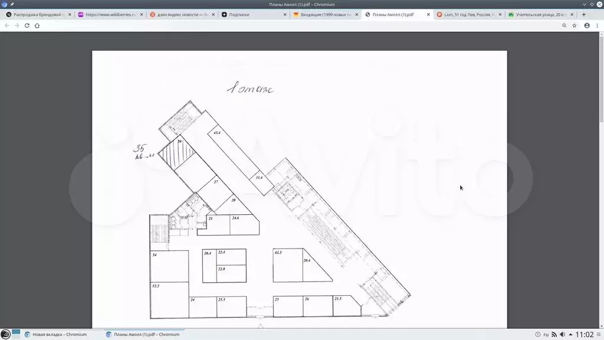
Task: Click the browser back arrow
Action: coord(6,26)
